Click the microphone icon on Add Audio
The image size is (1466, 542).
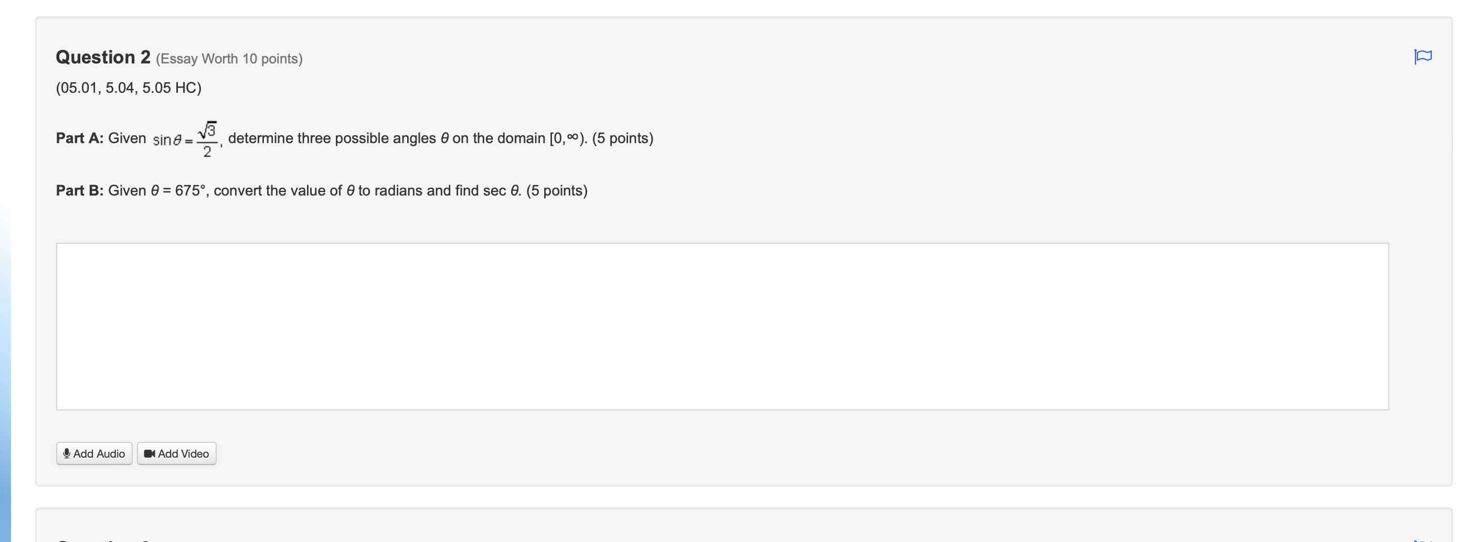coord(67,453)
